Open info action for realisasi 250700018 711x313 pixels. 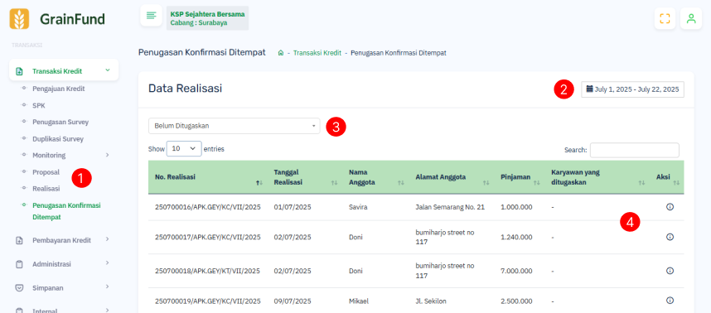pos(670,271)
